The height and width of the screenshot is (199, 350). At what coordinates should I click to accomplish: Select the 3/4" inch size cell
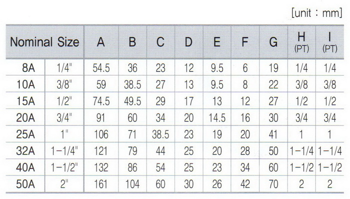(x=64, y=118)
